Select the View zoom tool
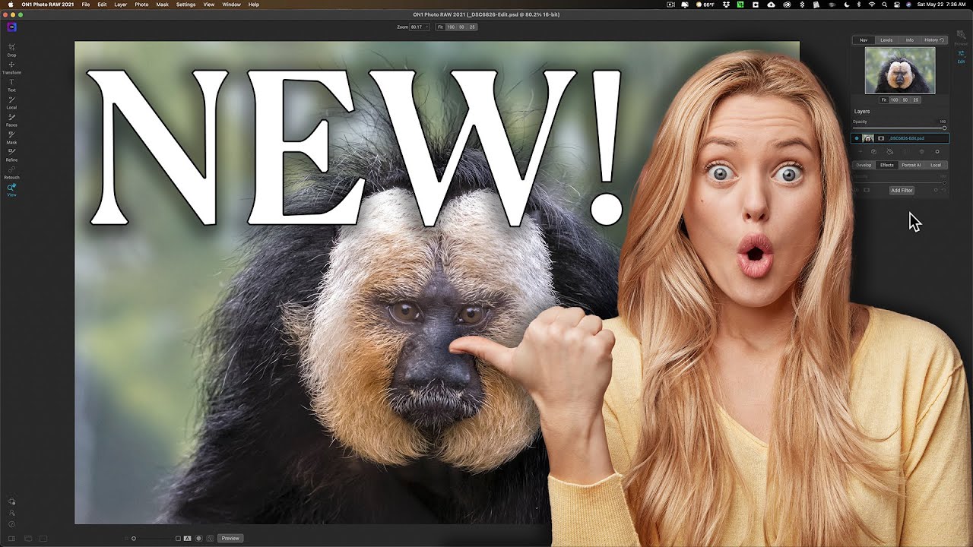Image resolution: width=973 pixels, height=547 pixels. point(11,189)
